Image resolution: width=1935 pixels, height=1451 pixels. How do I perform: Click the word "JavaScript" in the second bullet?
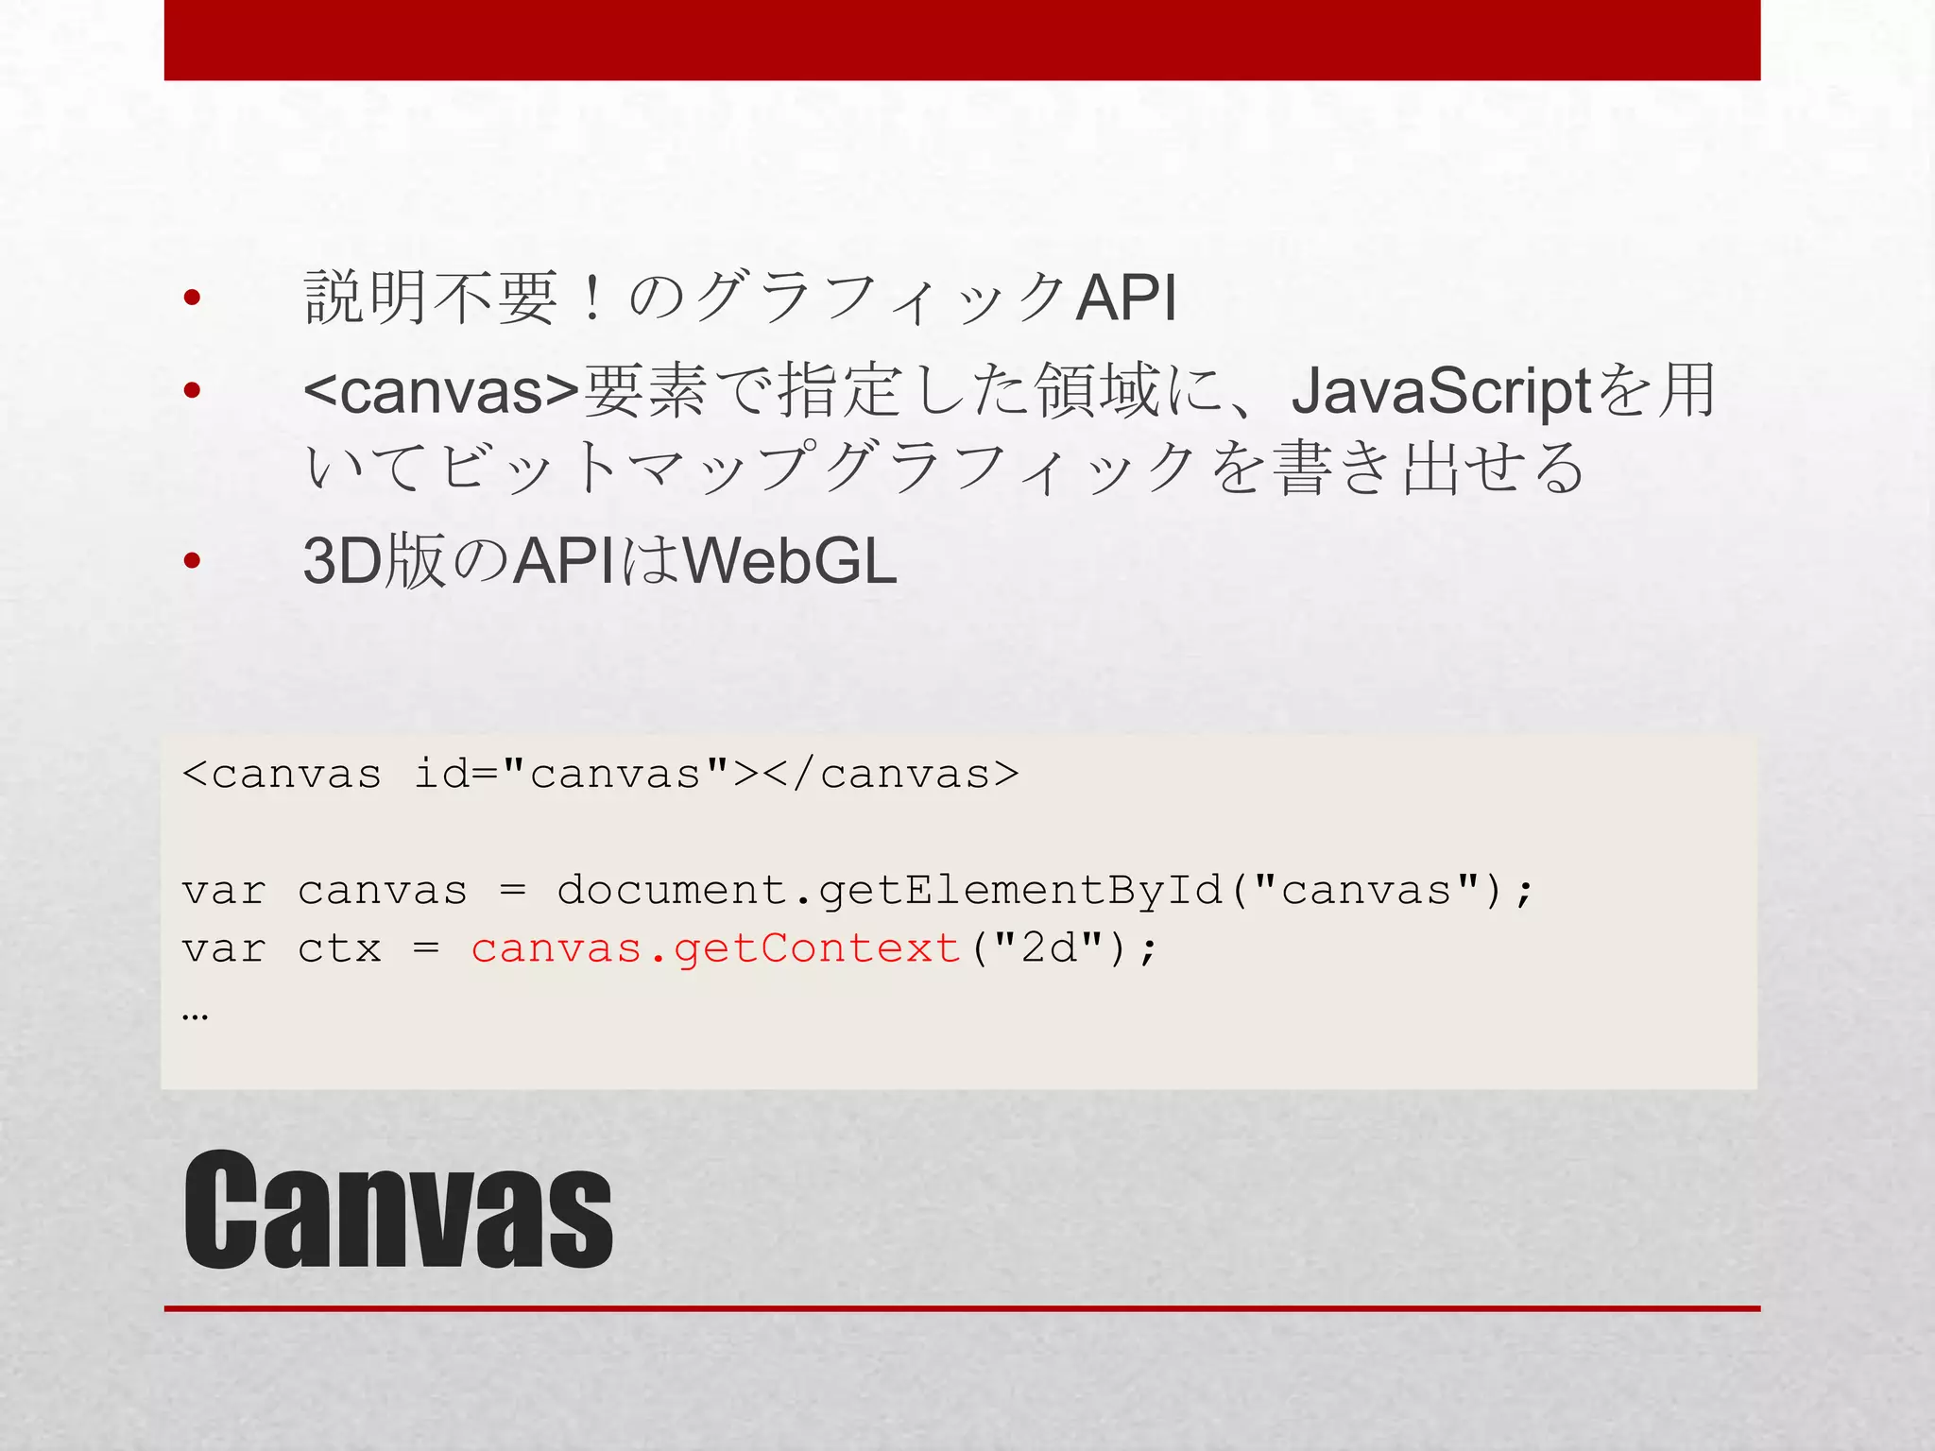(x=1442, y=391)
